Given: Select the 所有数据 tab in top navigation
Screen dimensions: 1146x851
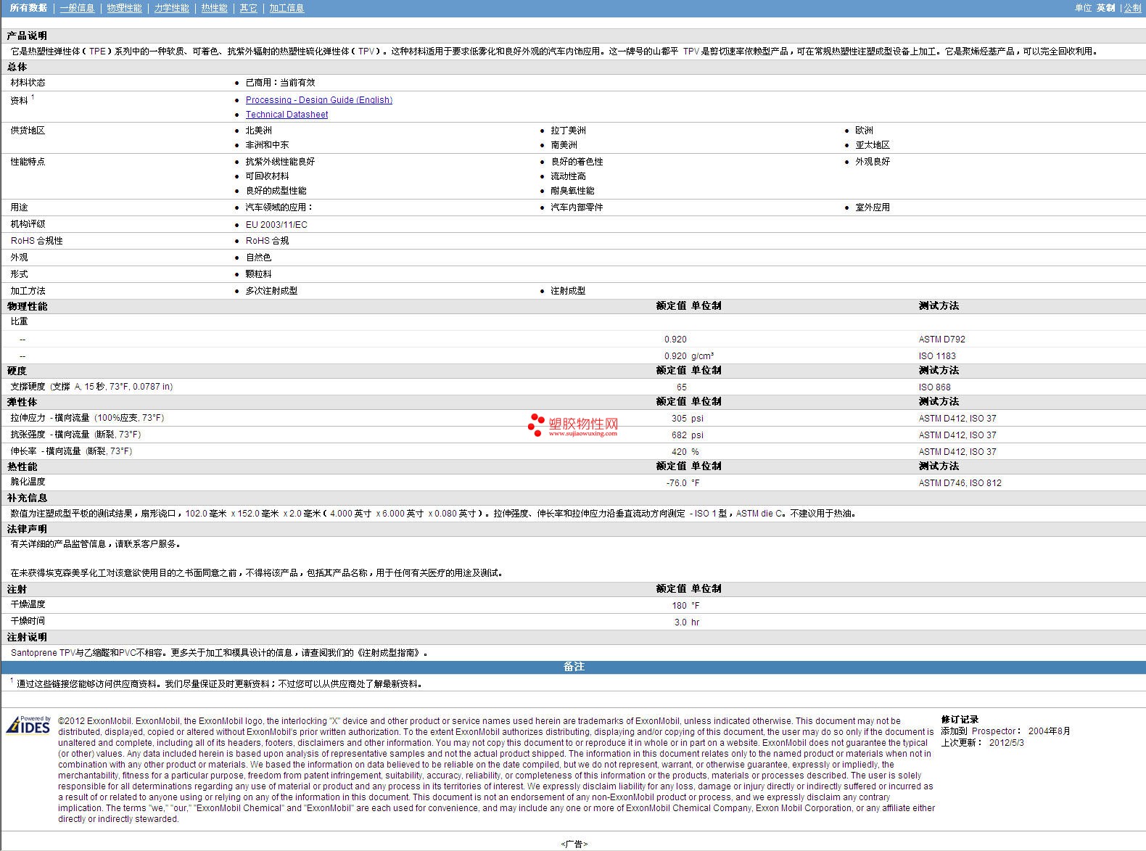Looking at the screenshot, I should pos(28,8).
